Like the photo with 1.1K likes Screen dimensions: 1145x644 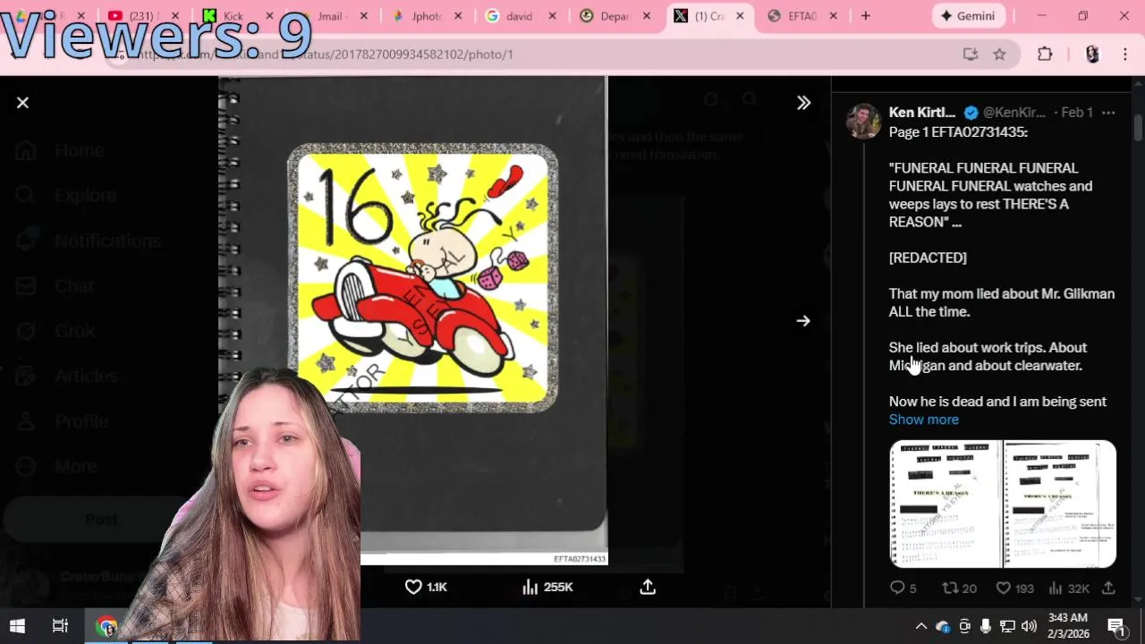426,587
